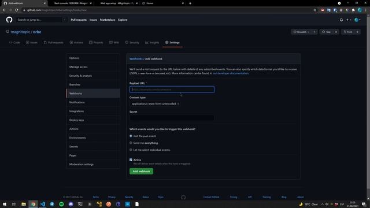Open Telegram from the taskbar

pos(52,204)
